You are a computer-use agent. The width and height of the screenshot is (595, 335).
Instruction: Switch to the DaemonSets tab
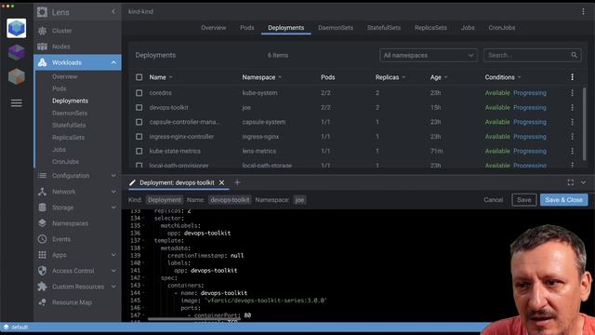click(x=336, y=28)
